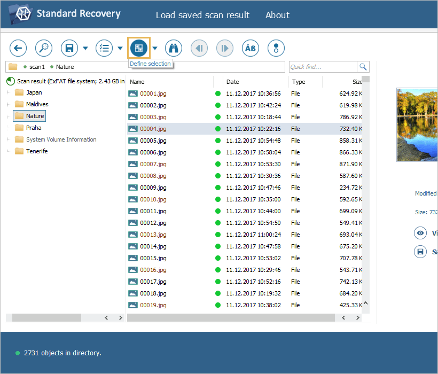Expand the Japan tree node
This screenshot has height=374, width=438.
click(9, 92)
